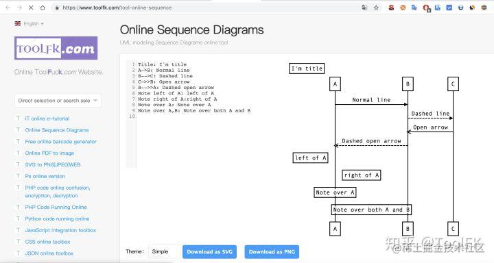This screenshot has height=263, width=494.
Task: Click the ToolFk.com logo
Action: 56,48
